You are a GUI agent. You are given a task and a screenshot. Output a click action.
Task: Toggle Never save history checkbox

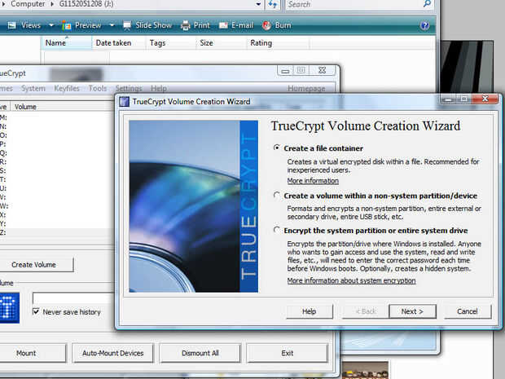[36, 311]
